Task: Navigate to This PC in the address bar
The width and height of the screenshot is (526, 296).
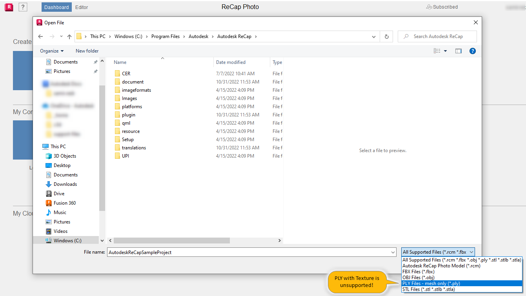Action: click(x=98, y=36)
